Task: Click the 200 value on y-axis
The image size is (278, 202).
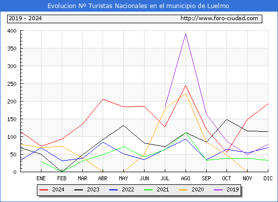Action: click(x=12, y=102)
